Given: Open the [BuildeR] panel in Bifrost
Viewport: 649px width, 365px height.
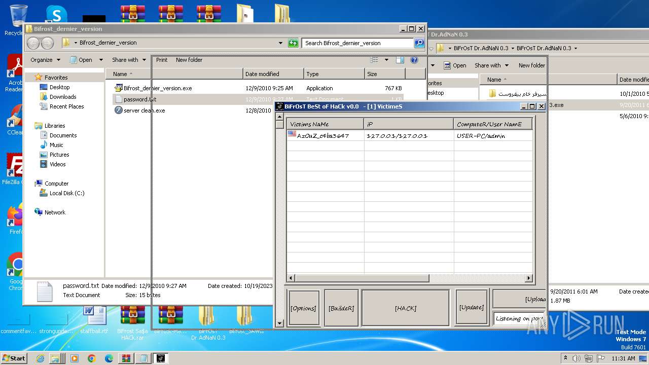Looking at the screenshot, I should pos(341,308).
